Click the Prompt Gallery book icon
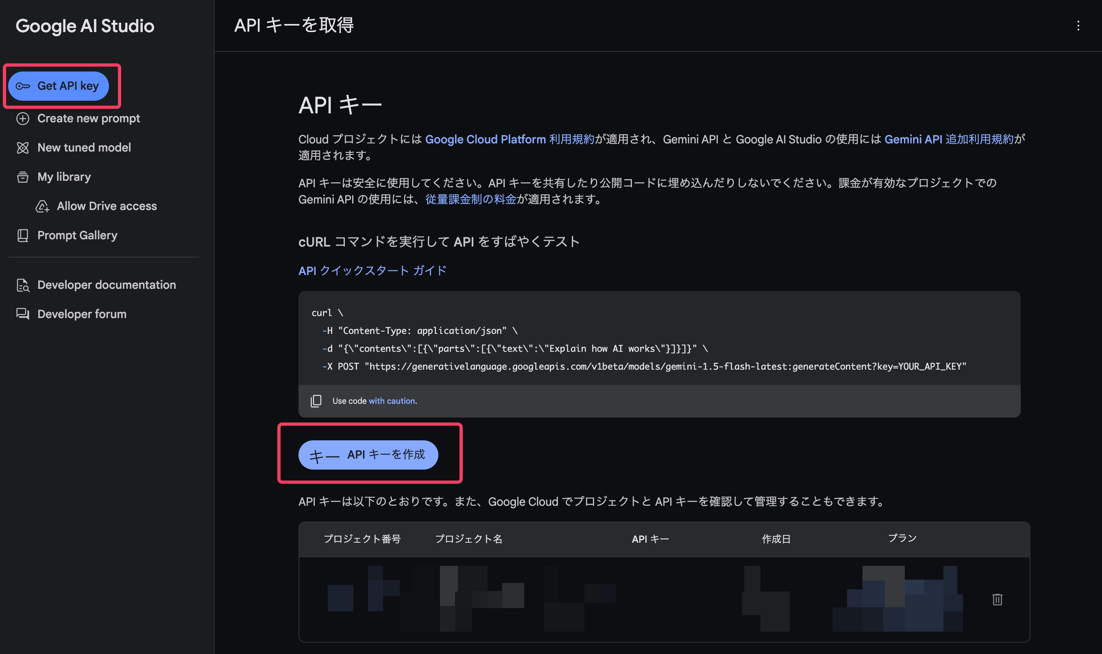The height and width of the screenshot is (654, 1102). click(x=23, y=235)
